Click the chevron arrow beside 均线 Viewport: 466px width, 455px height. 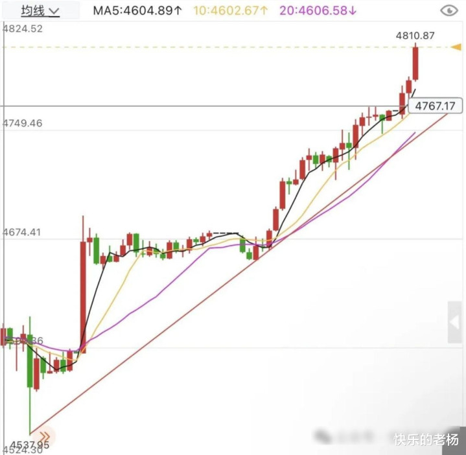[54, 12]
